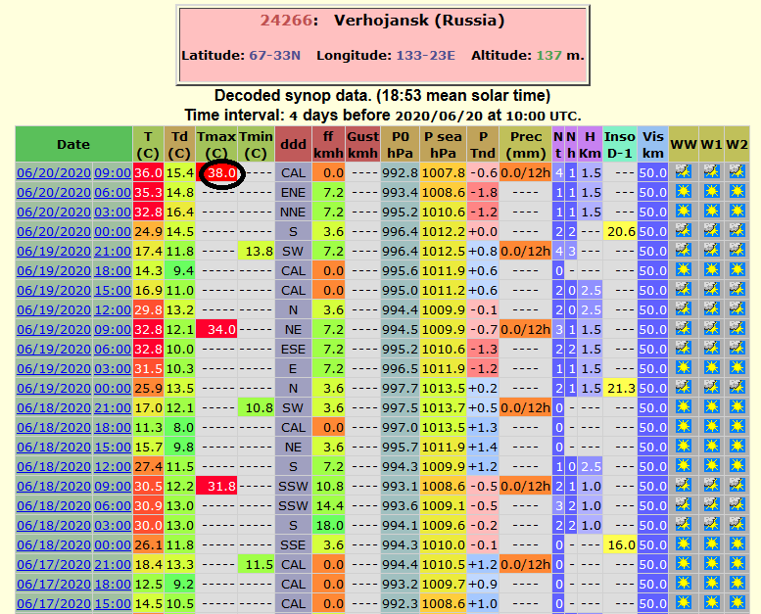
Task: Click the station number 24266
Action: 286,21
